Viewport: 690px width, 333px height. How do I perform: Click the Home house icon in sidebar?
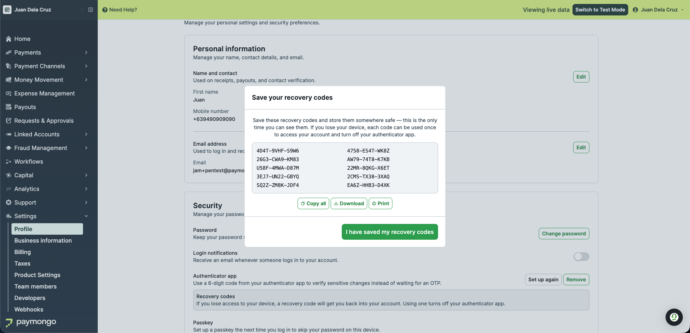[9, 39]
